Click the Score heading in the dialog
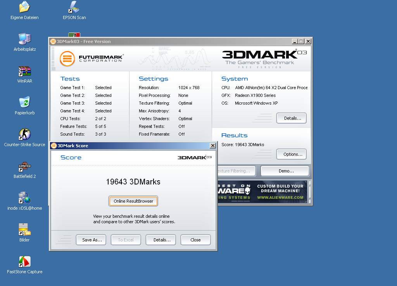The height and width of the screenshot is (286, 397). [71, 157]
